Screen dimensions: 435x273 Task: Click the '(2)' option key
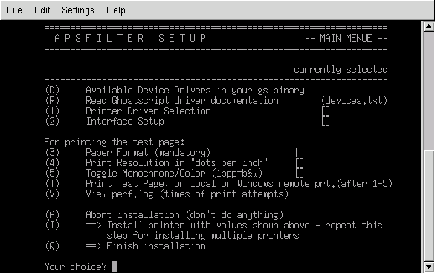point(52,121)
